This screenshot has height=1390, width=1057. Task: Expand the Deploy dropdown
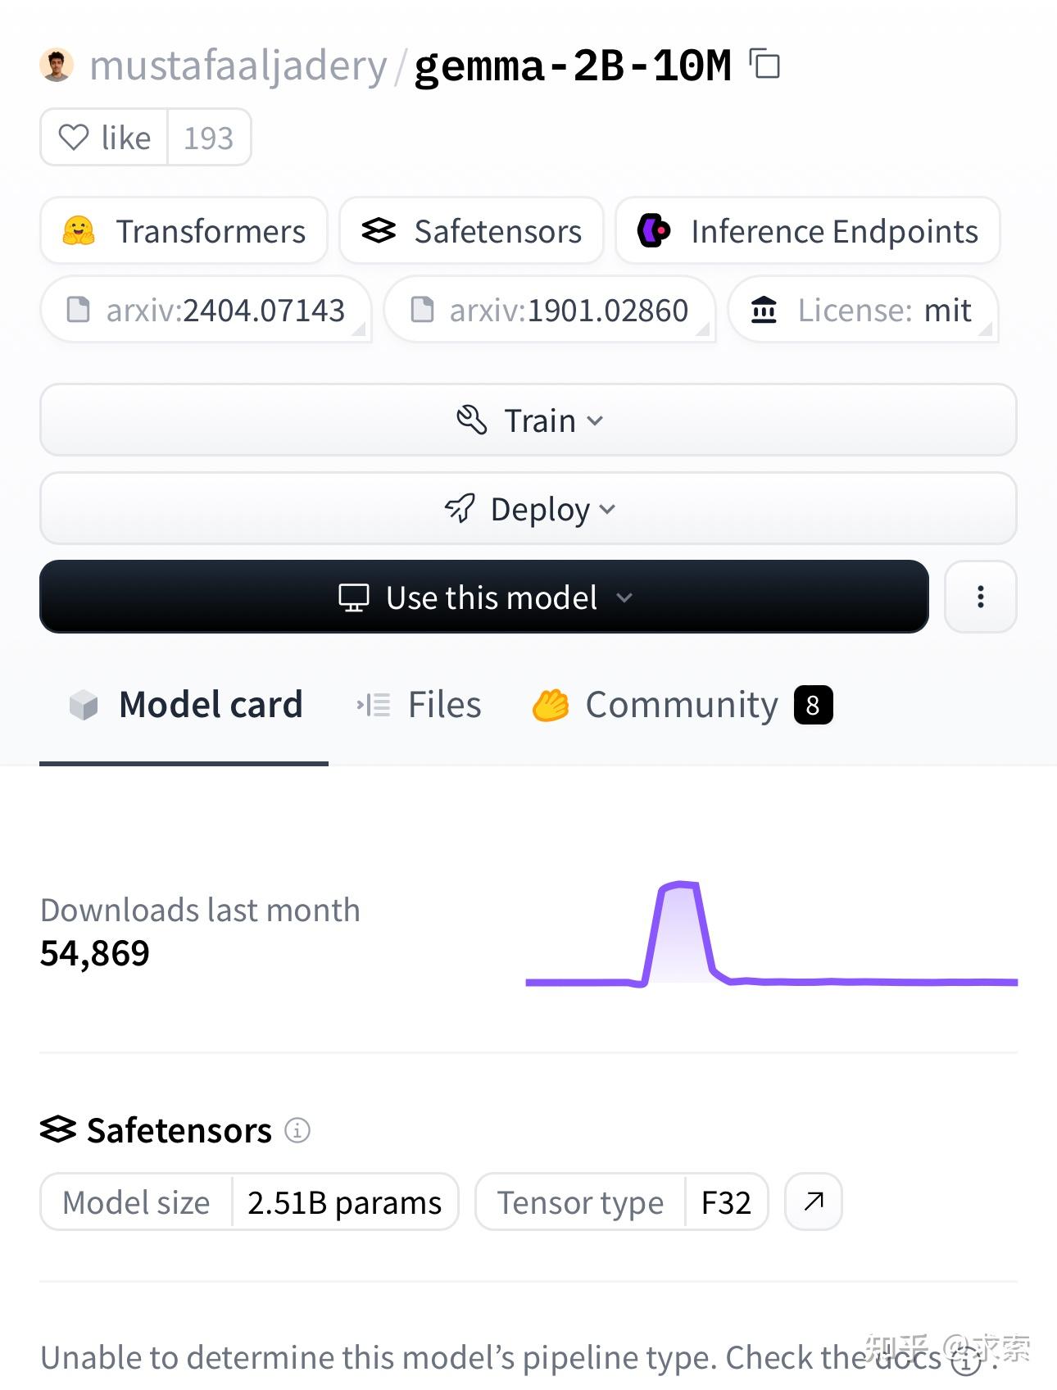[x=528, y=509]
